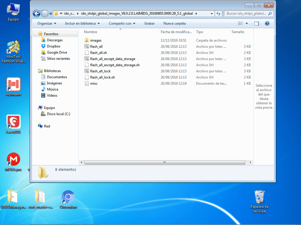Select flash_all_except_data_storage.sh file icon
The height and width of the screenshot is (225, 301).
coord(87,65)
